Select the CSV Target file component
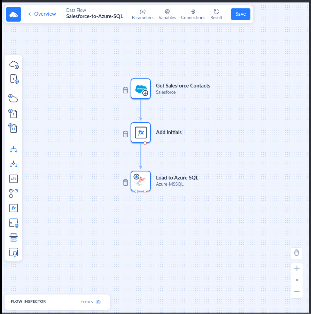 pos(13,113)
